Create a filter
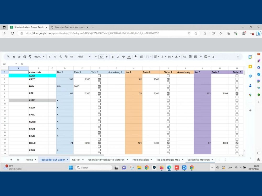Viewport: 262px width, 196px height. tap(201, 57)
